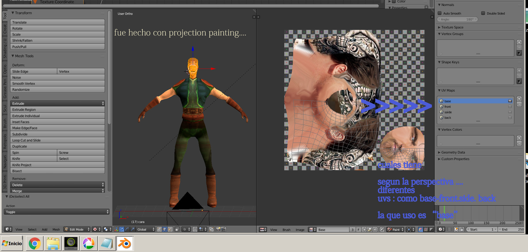
Task: Select the rotate manipulator icon in 3D header
Action: click(x=127, y=229)
